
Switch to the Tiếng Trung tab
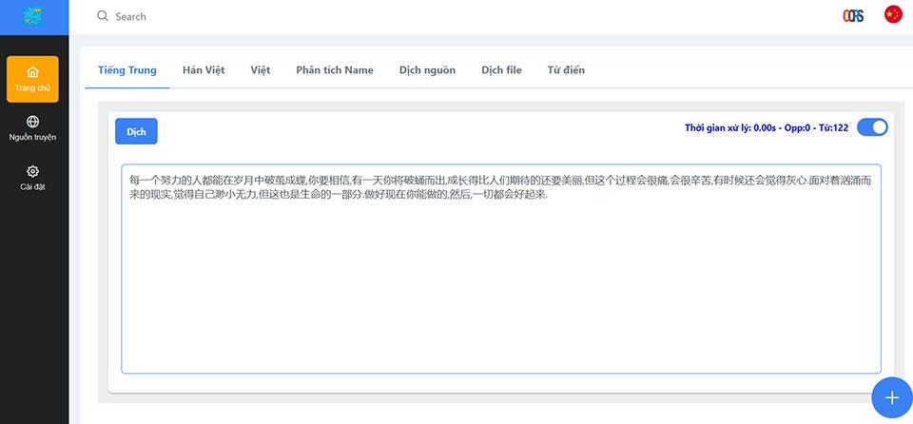coord(126,70)
